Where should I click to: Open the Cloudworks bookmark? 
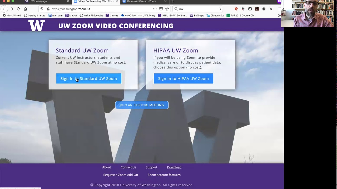click(215, 15)
